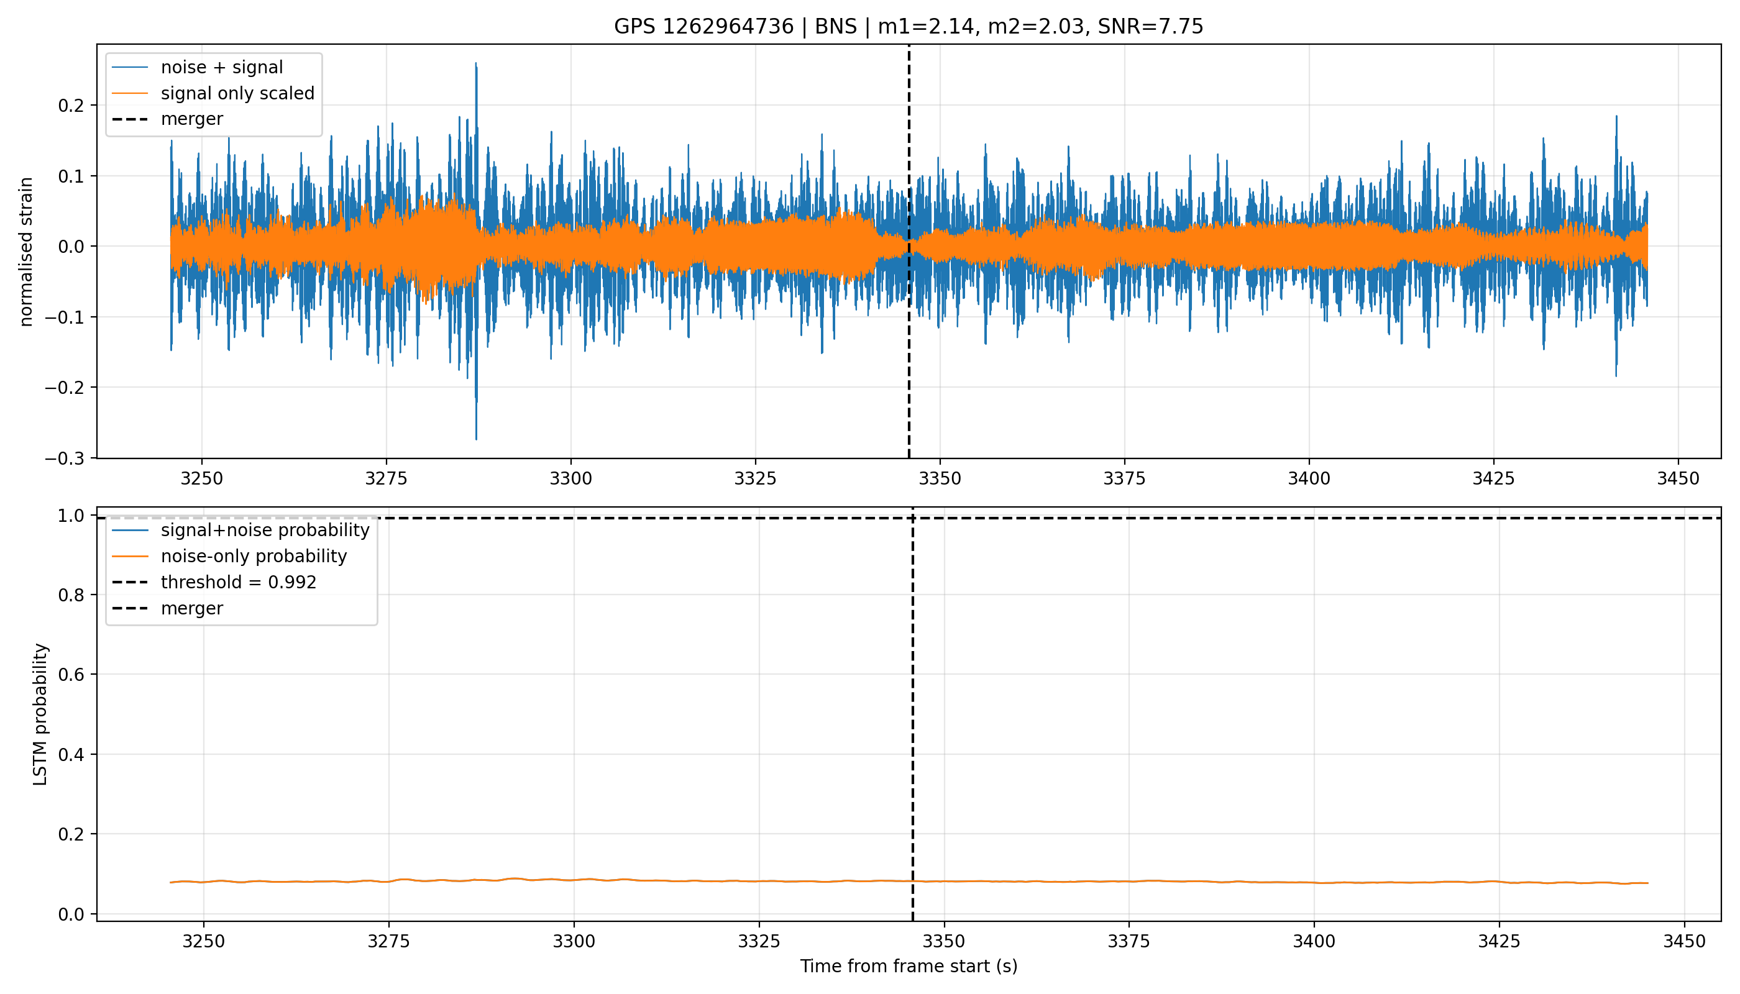
Task: Click the 0.8 tick on LSTM probability axis
Action: point(72,595)
